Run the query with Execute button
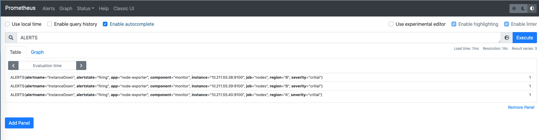 (x=525, y=38)
